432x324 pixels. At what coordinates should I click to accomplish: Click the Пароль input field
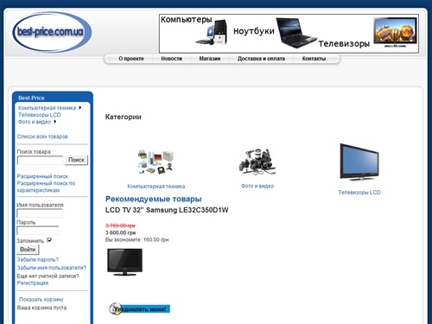click(38, 231)
